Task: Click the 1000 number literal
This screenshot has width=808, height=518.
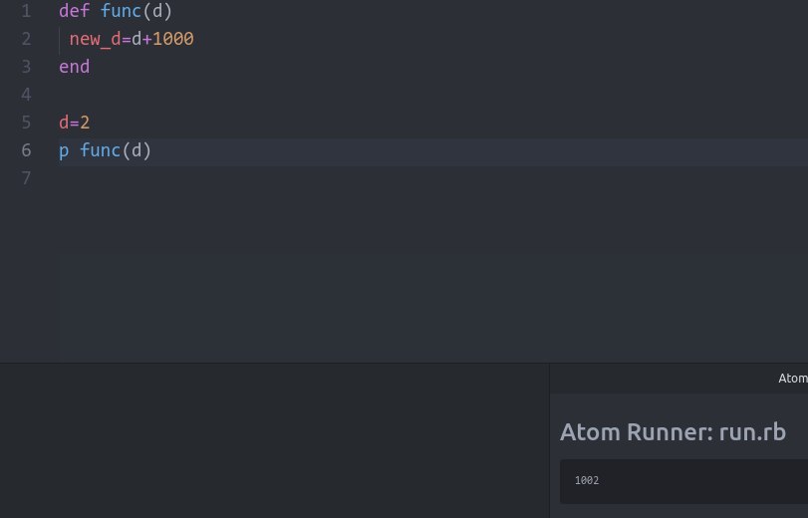Action: (173, 39)
